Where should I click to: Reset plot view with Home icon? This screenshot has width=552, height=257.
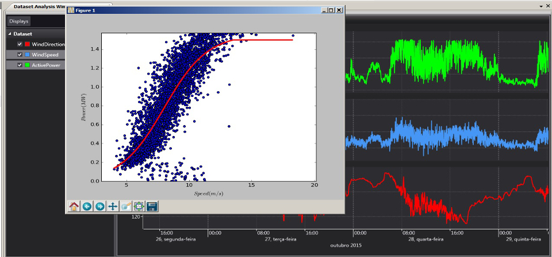point(74,207)
